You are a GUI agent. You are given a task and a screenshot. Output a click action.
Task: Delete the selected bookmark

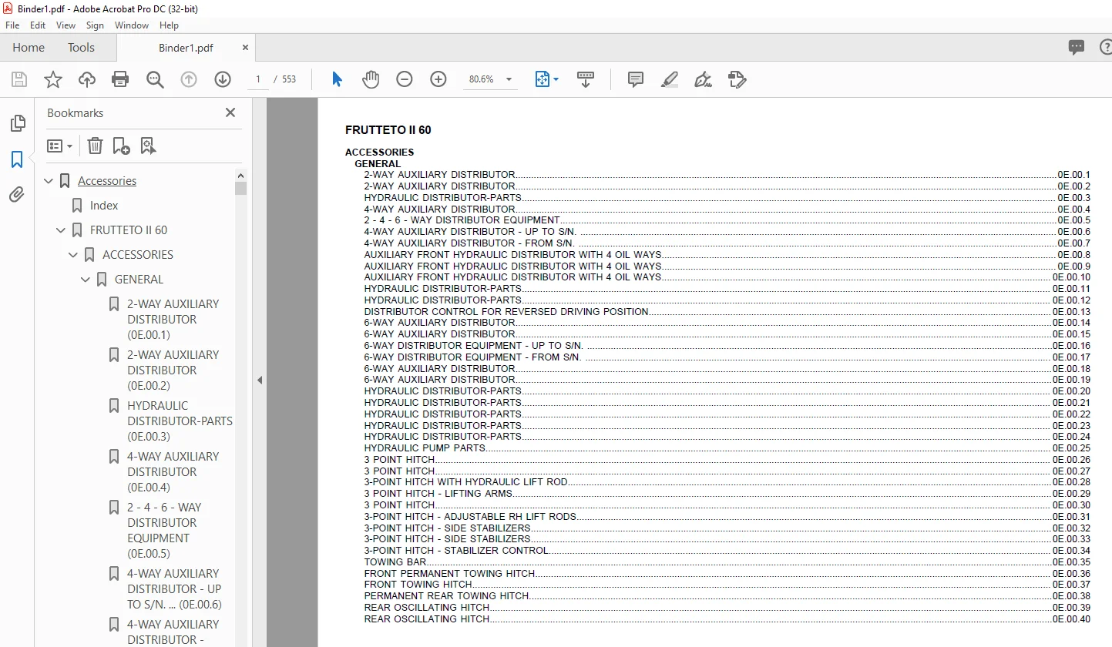pyautogui.click(x=95, y=146)
